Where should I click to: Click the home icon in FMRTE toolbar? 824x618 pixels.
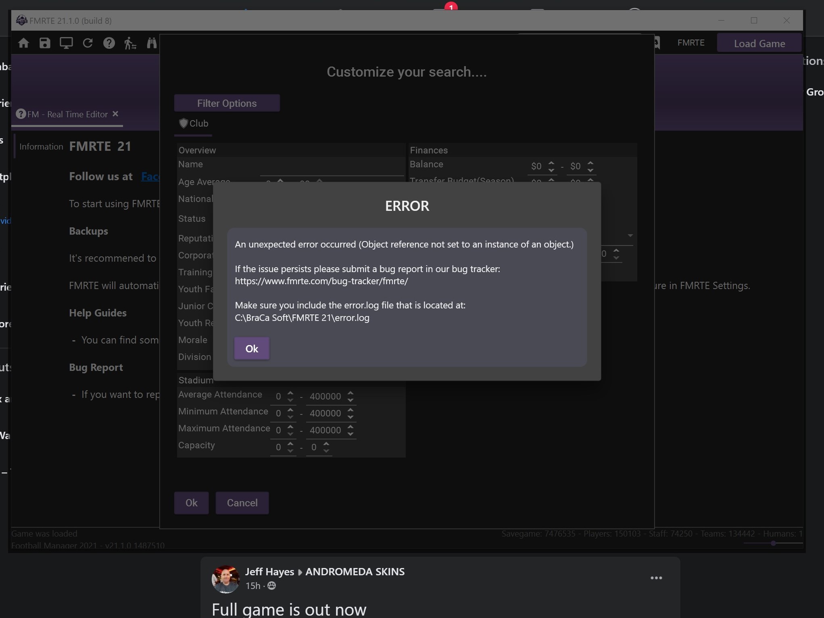tap(24, 43)
